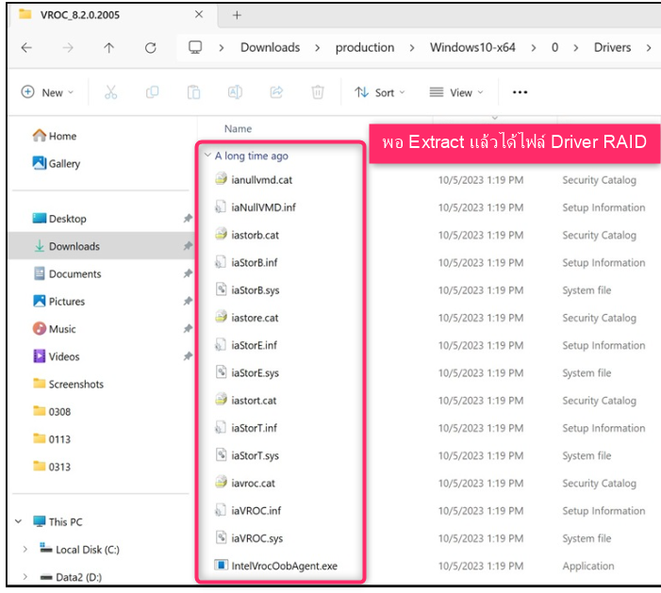Open the 0313 folder in sidebar
Image resolution: width=661 pixels, height=593 pixels.
(52, 467)
